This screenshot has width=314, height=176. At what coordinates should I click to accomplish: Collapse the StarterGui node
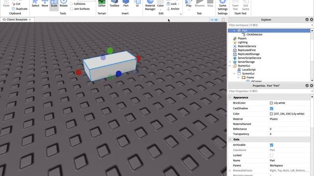tap(230, 66)
